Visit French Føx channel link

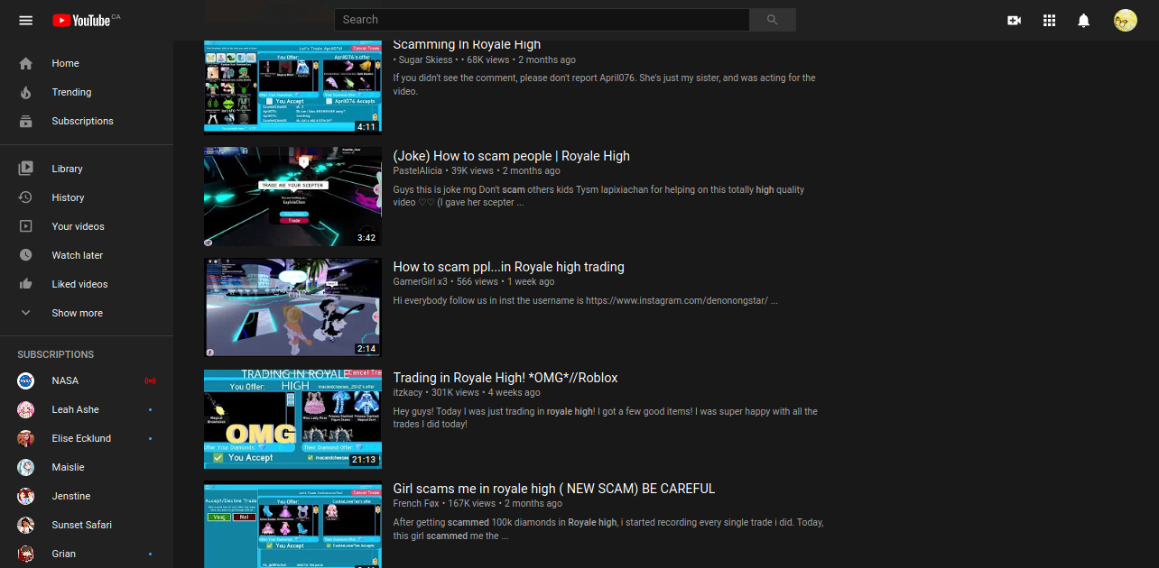[x=416, y=503]
